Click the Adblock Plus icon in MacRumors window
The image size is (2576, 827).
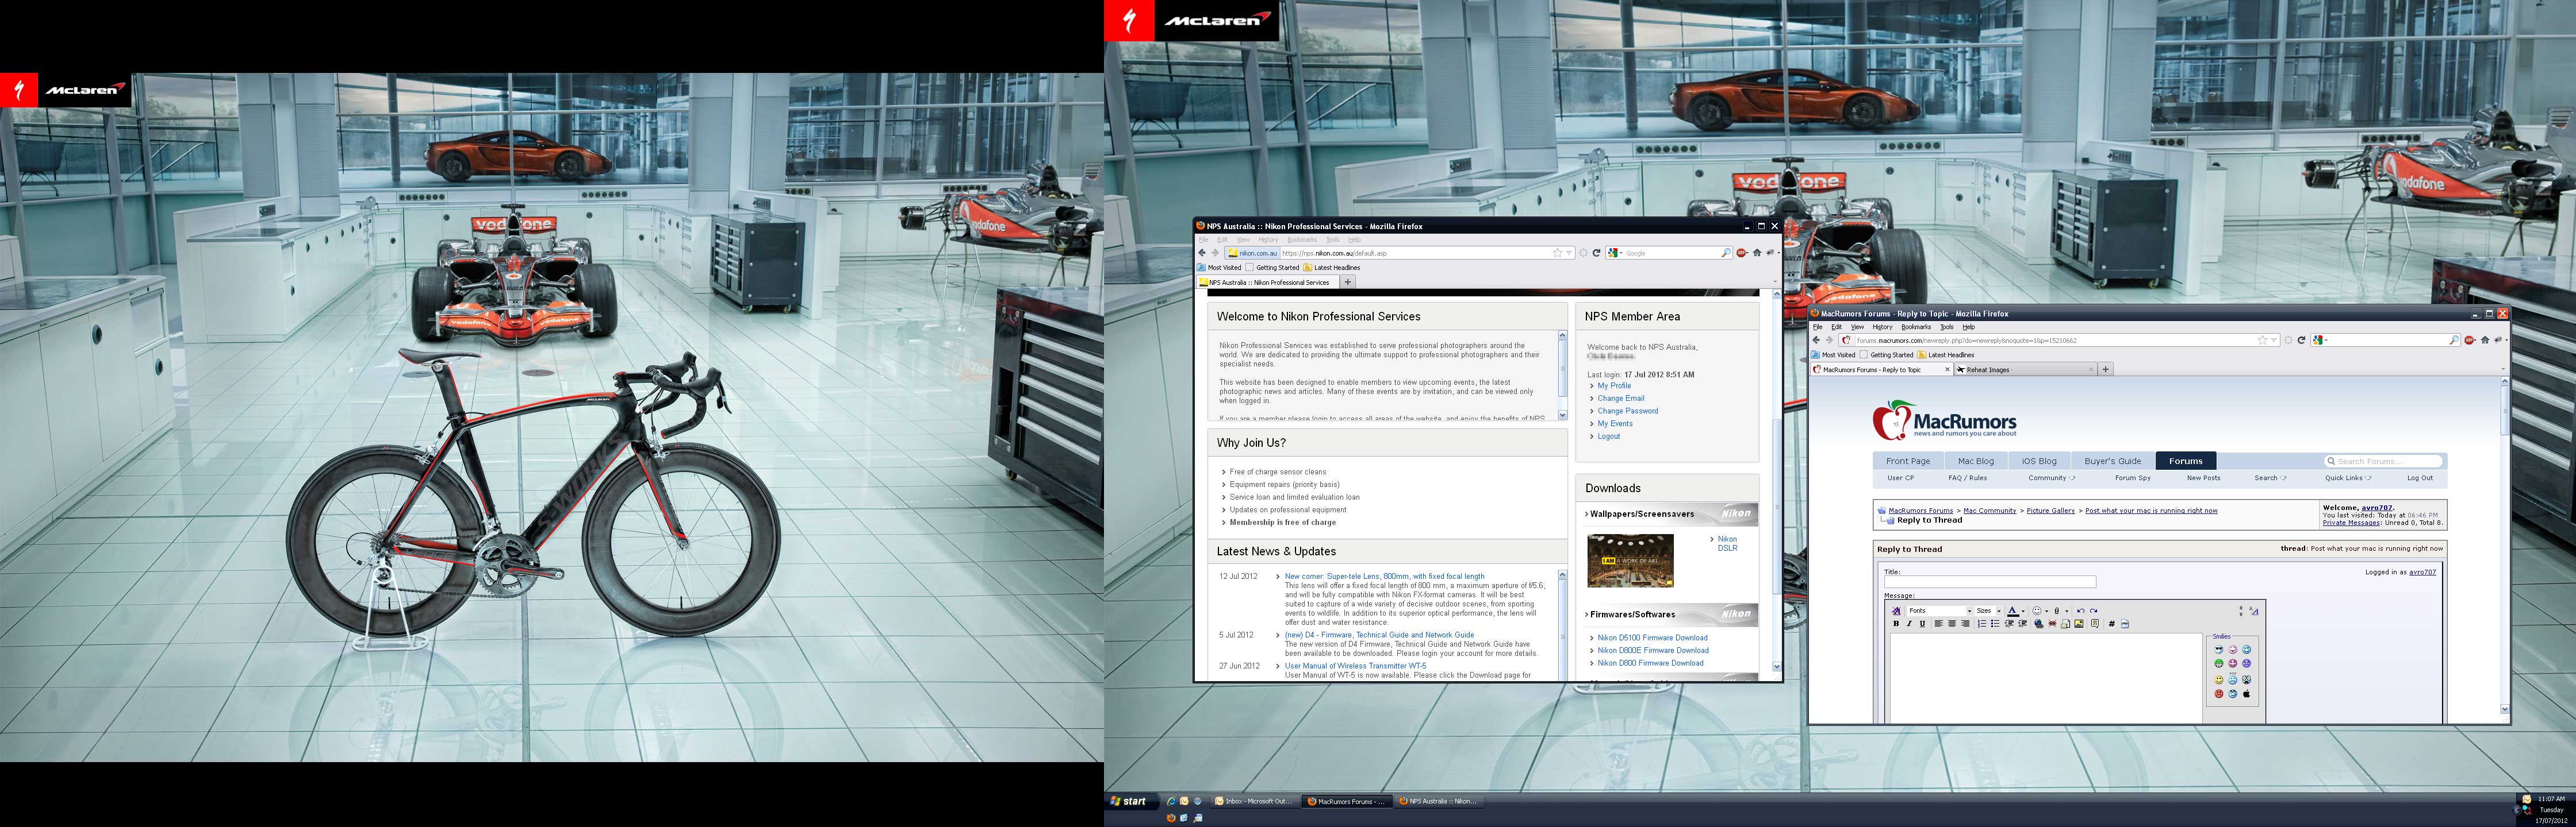[x=2470, y=341]
